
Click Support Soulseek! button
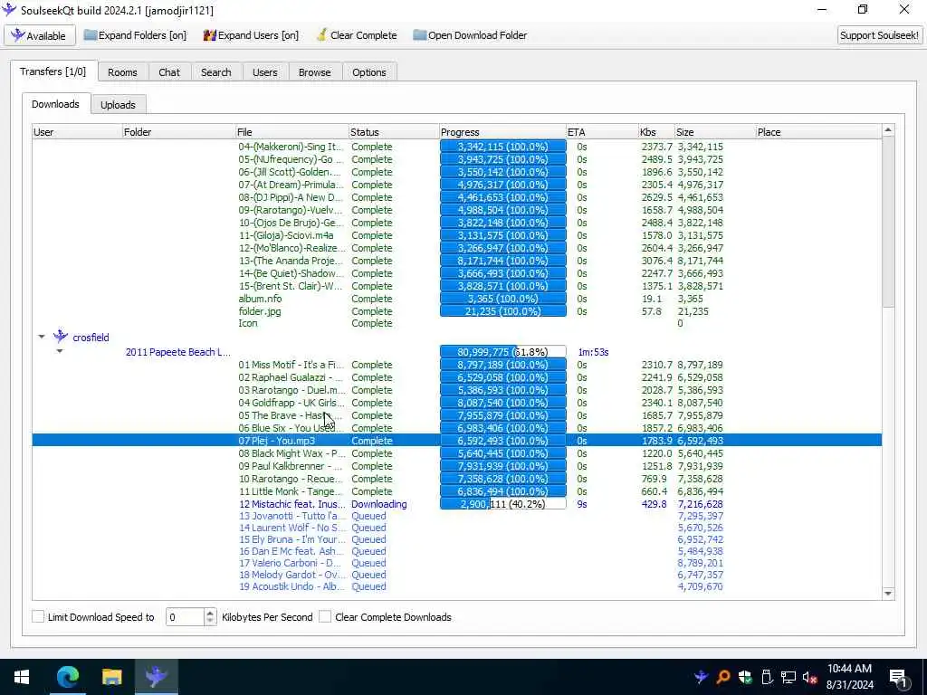pyautogui.click(x=879, y=35)
